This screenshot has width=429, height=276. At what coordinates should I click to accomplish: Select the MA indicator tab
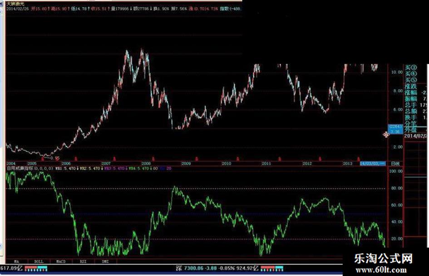pos(16,261)
